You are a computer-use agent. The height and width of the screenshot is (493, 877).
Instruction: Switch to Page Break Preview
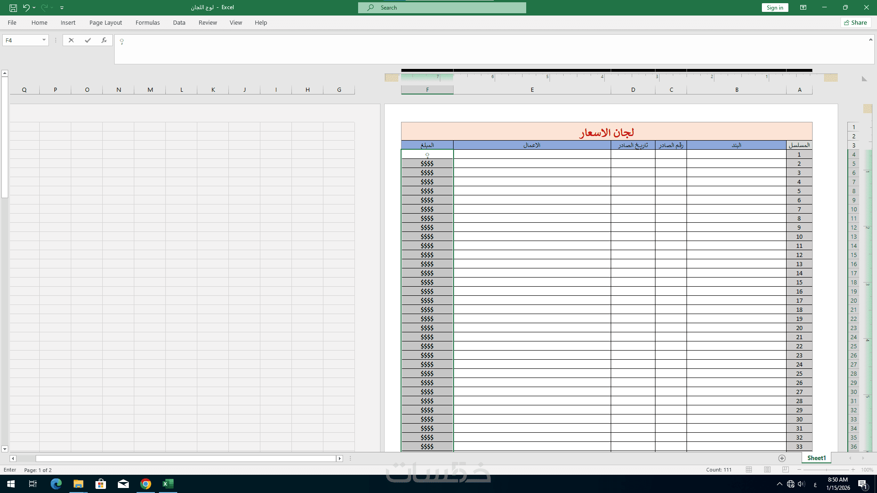coord(786,470)
